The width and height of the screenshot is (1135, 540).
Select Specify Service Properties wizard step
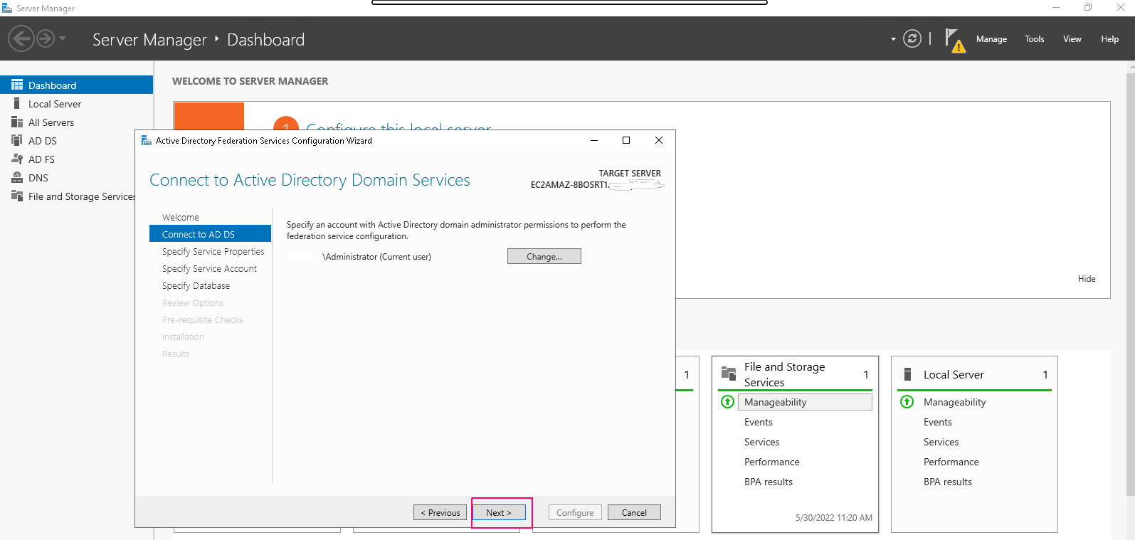pyautogui.click(x=213, y=251)
